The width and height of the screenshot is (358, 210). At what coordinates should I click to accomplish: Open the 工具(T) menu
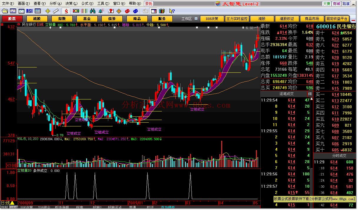(103, 4)
